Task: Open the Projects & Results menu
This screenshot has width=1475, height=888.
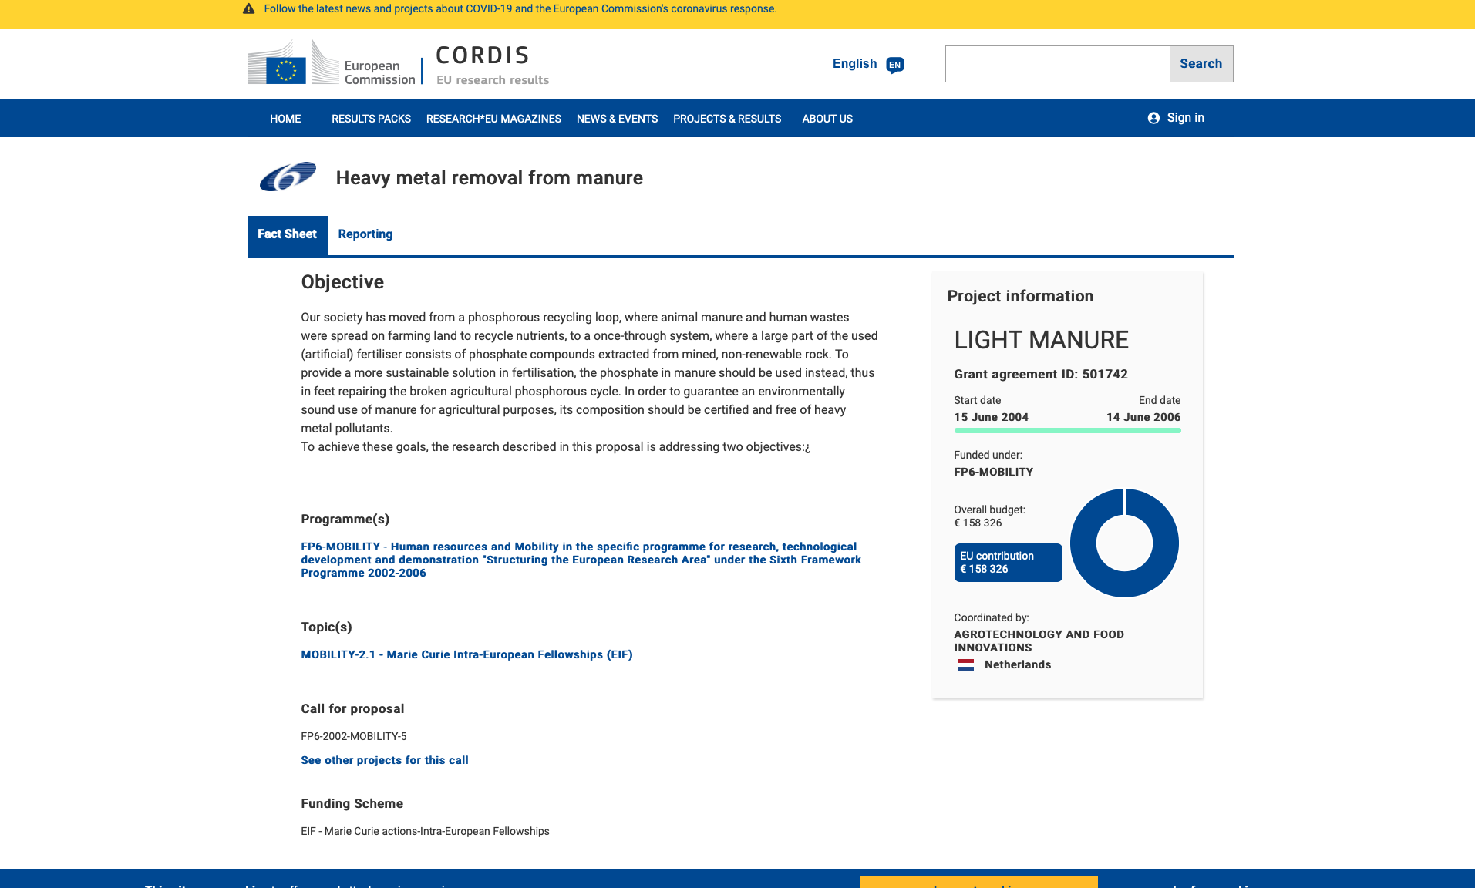Action: pyautogui.click(x=726, y=119)
